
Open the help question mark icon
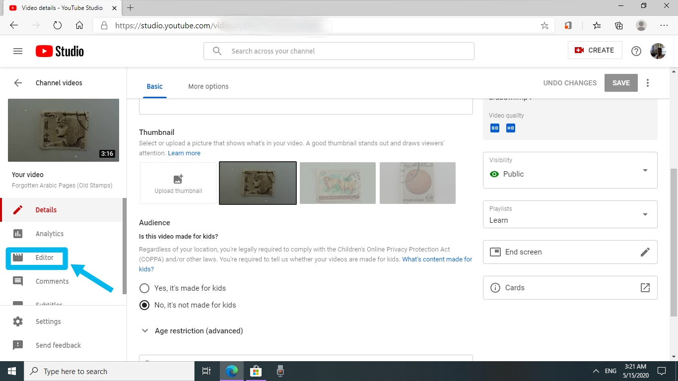[x=636, y=51]
